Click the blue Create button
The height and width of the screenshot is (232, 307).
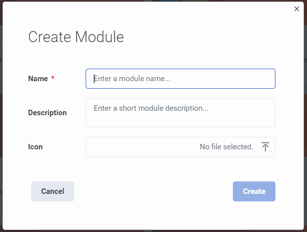[254, 191]
